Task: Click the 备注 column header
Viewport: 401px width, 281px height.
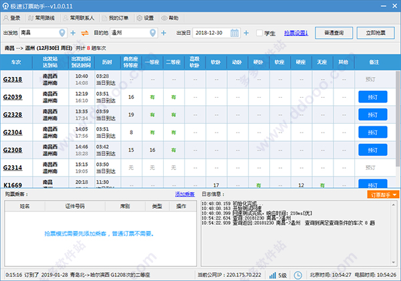Action: point(374,62)
